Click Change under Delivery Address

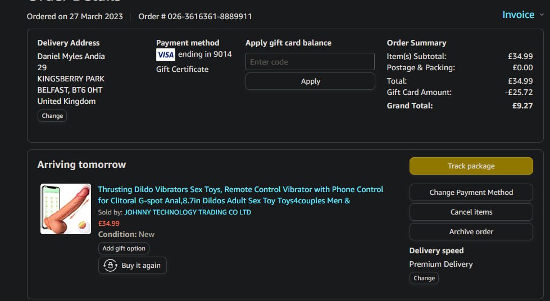coord(52,116)
